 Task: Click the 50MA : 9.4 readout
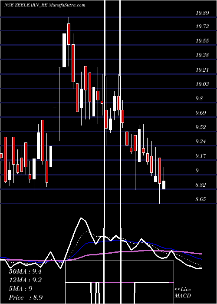[x=25, y=271]
